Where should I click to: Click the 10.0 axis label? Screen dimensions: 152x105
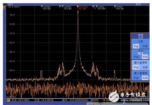[x=12, y=15]
